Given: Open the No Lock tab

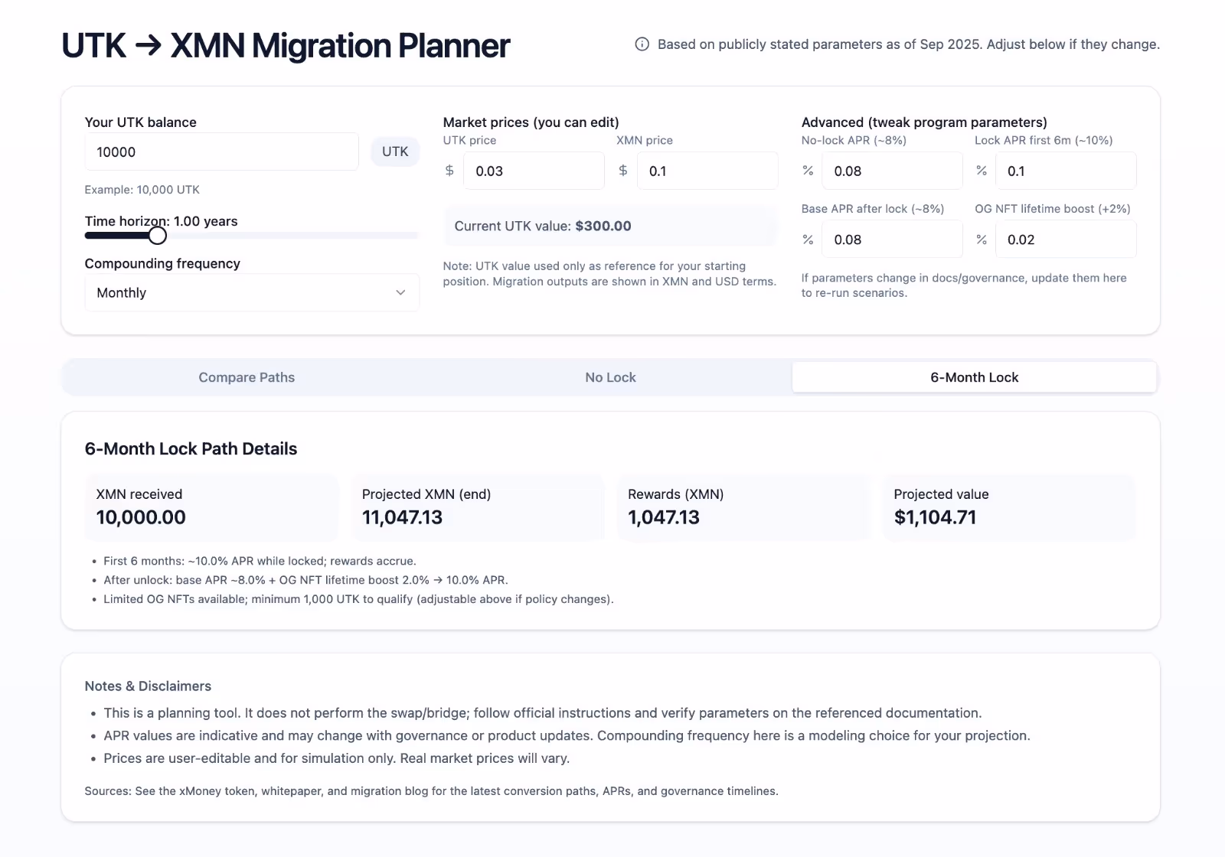Looking at the screenshot, I should coord(610,377).
